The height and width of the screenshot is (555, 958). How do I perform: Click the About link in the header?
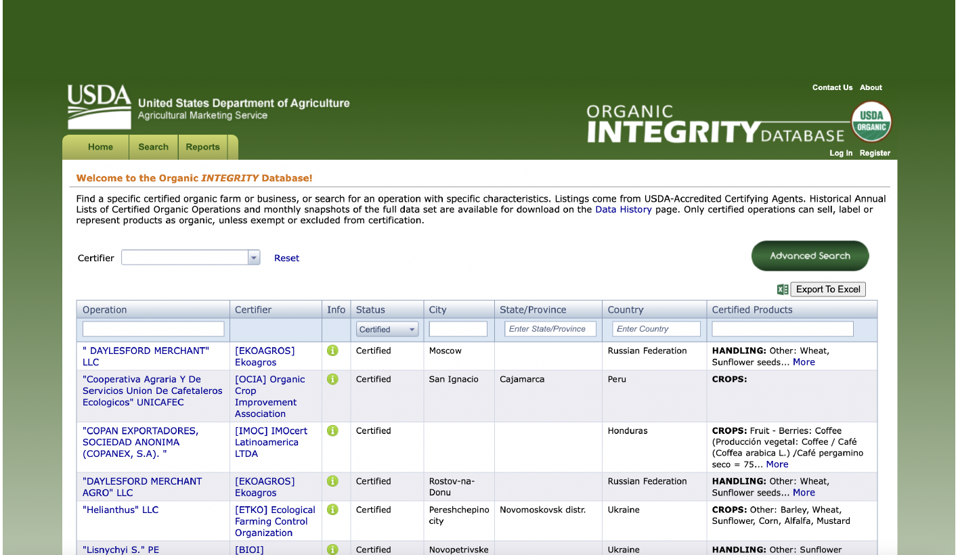871,87
